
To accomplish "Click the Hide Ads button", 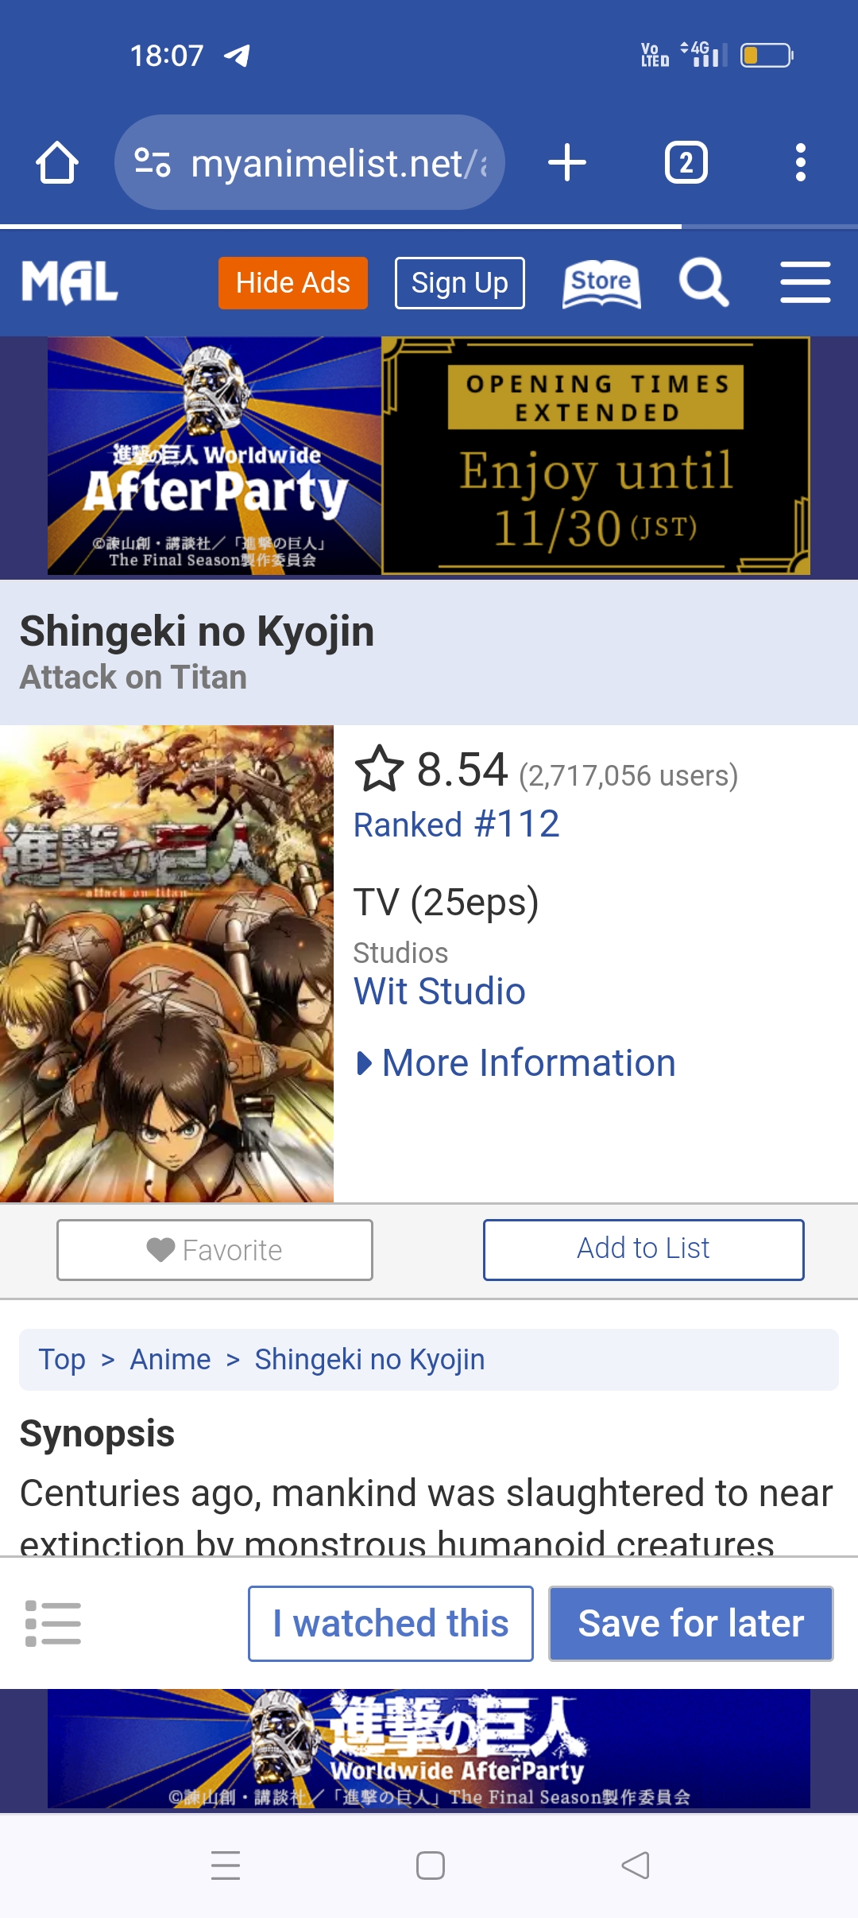I will [x=293, y=283].
